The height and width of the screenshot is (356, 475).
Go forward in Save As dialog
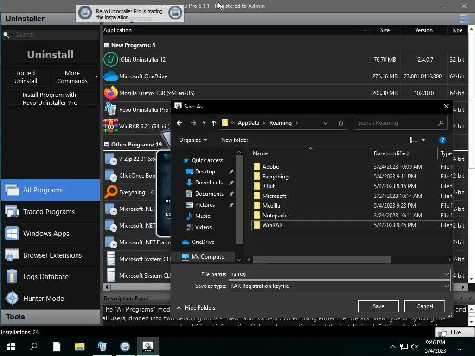point(193,122)
